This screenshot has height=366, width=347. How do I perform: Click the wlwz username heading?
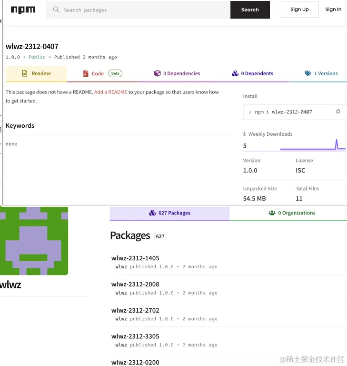click(x=10, y=285)
